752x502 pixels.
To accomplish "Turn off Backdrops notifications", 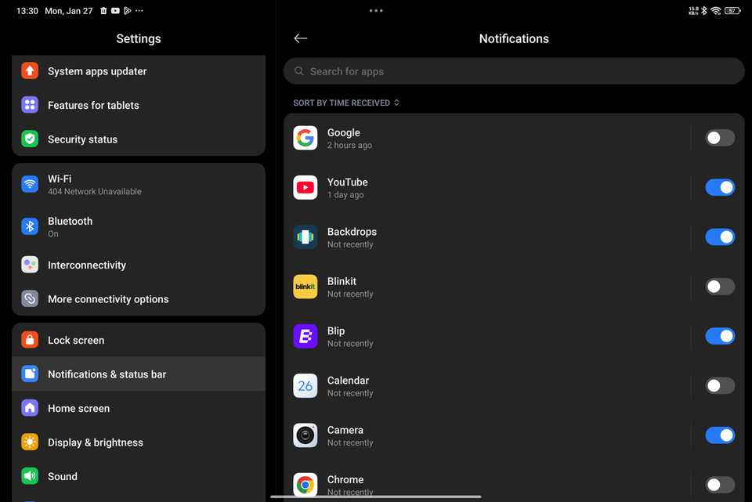I will click(x=719, y=237).
